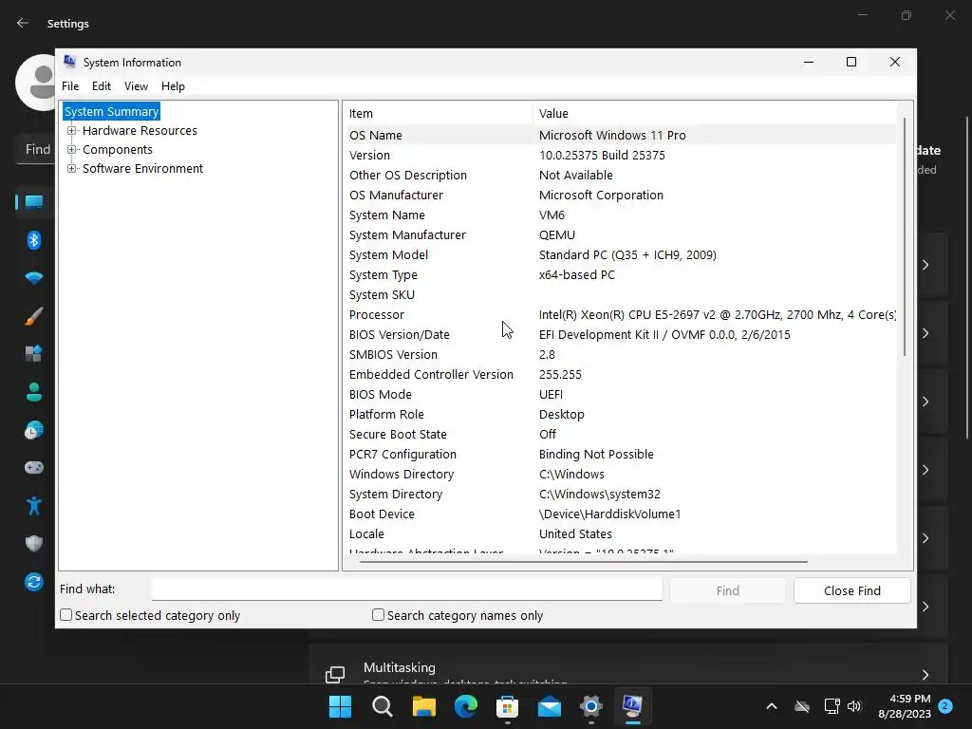
Task: Click the Settings back arrow
Action: pos(23,23)
